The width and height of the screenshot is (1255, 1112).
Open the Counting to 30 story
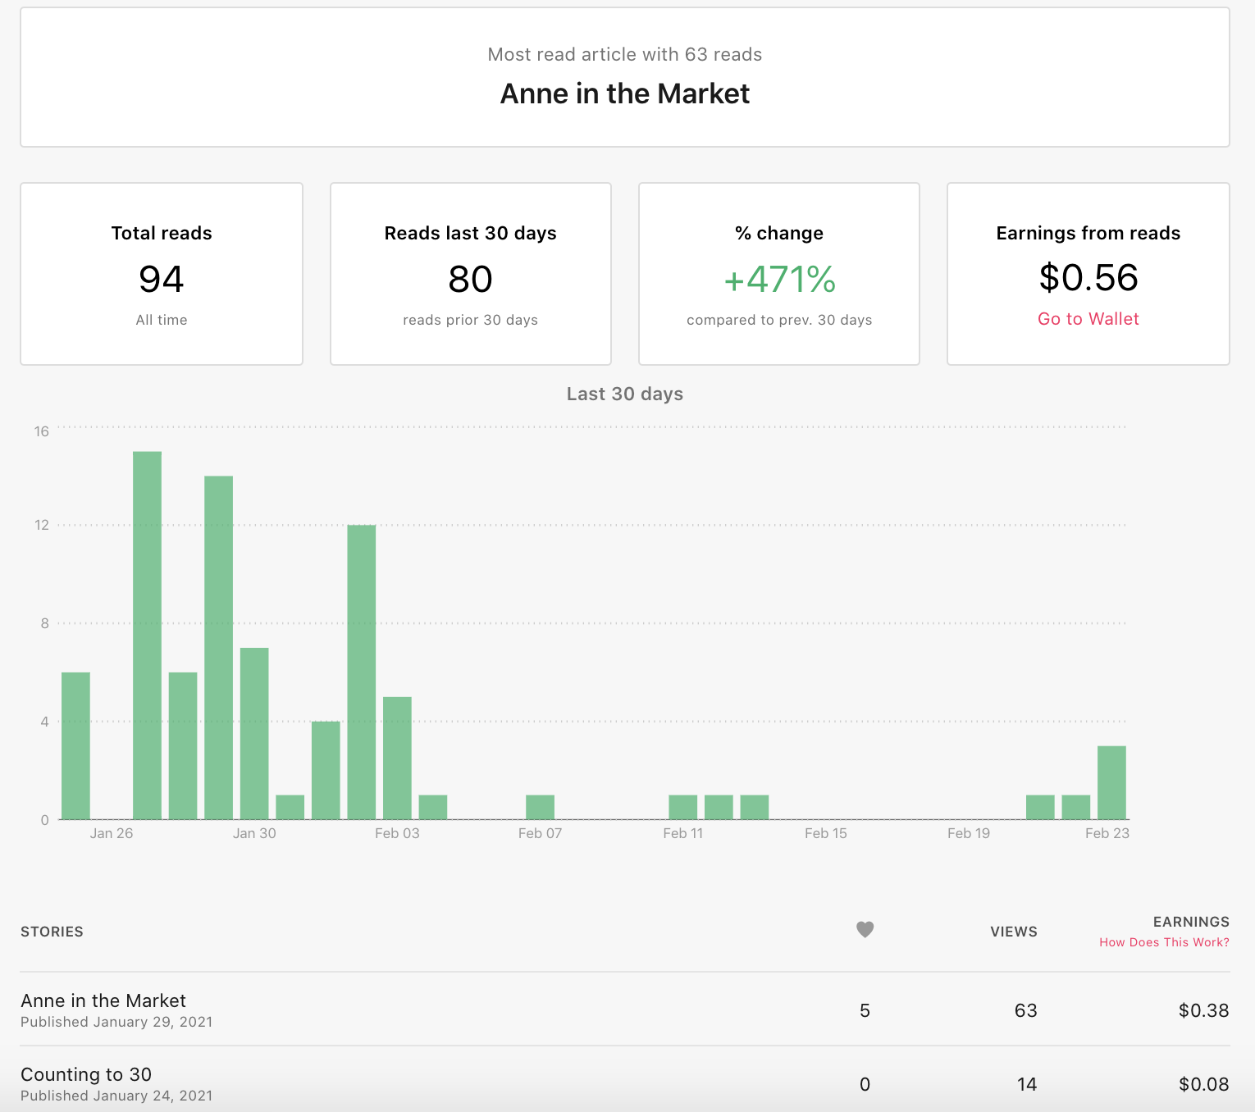click(x=86, y=1074)
